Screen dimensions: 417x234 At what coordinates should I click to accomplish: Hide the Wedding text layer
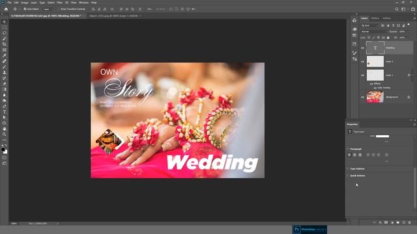(362, 48)
